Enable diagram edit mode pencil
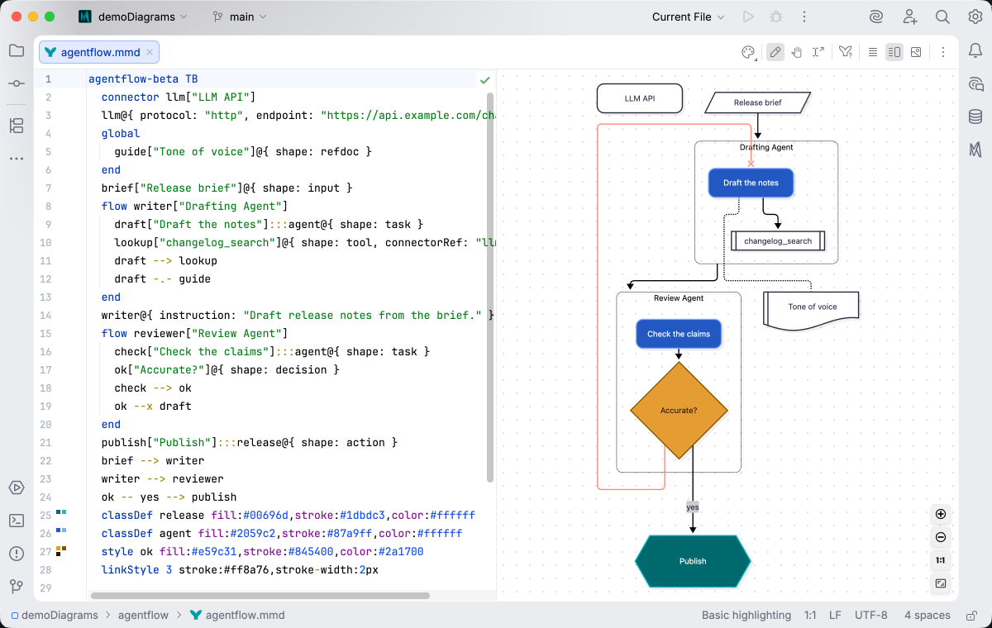992x628 pixels. 775,52
